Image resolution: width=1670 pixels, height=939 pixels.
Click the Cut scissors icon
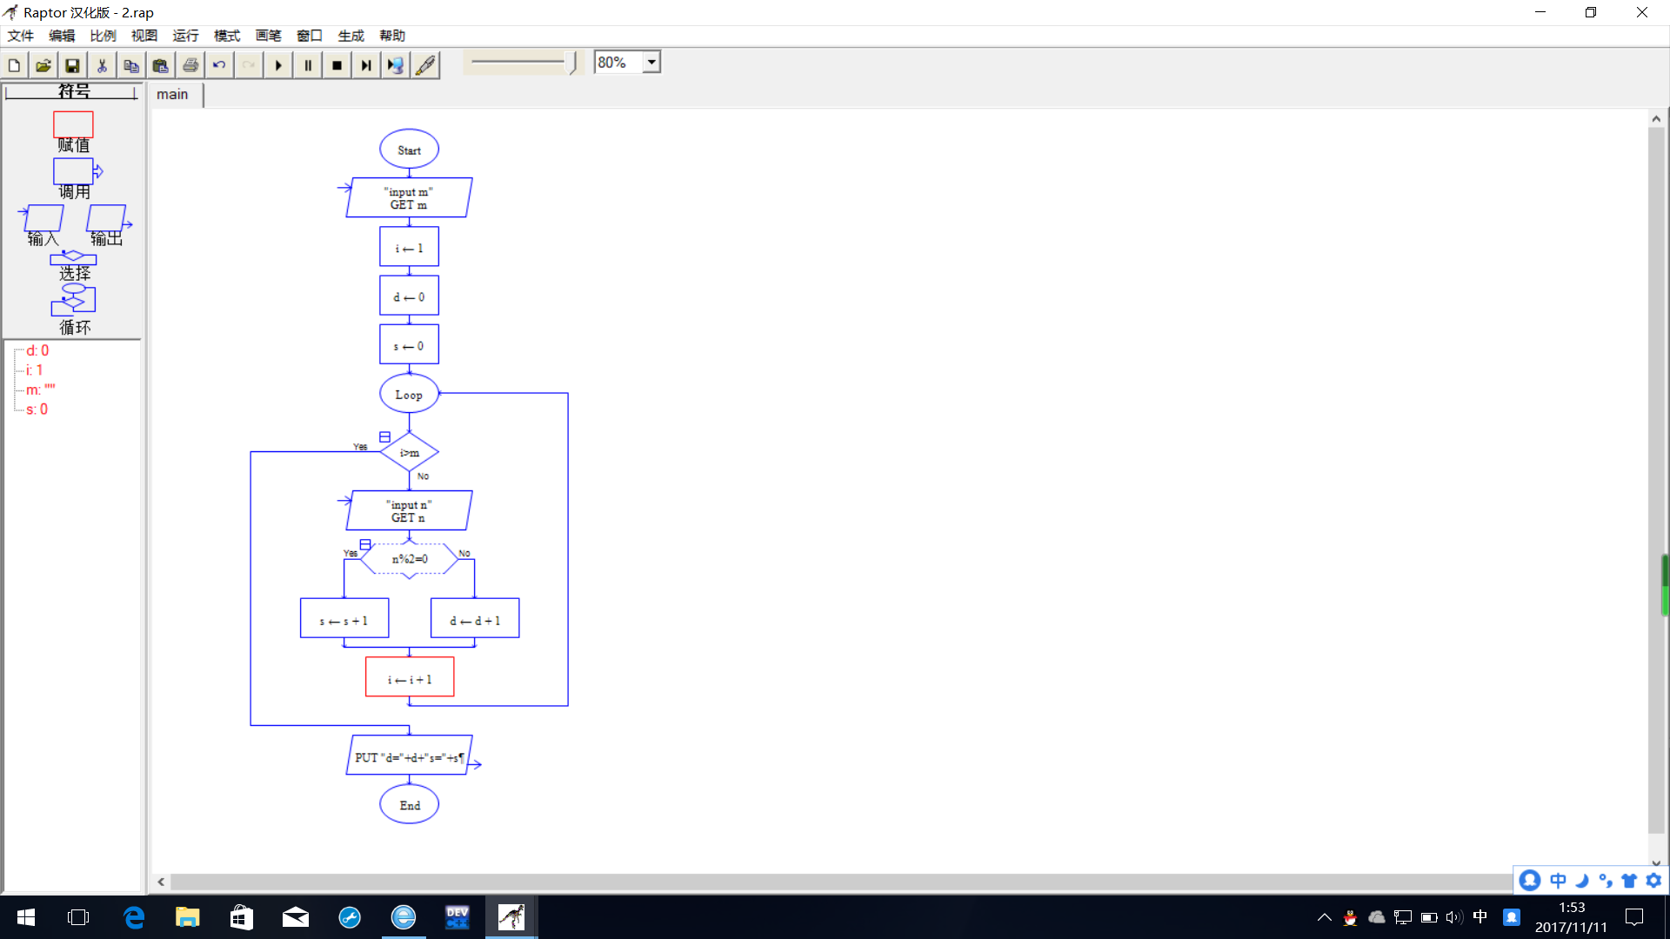pyautogui.click(x=102, y=65)
